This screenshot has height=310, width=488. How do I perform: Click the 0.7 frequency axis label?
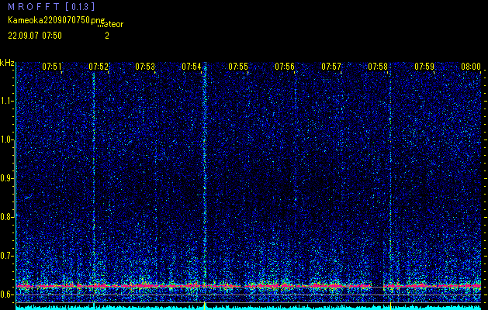pos(6,256)
